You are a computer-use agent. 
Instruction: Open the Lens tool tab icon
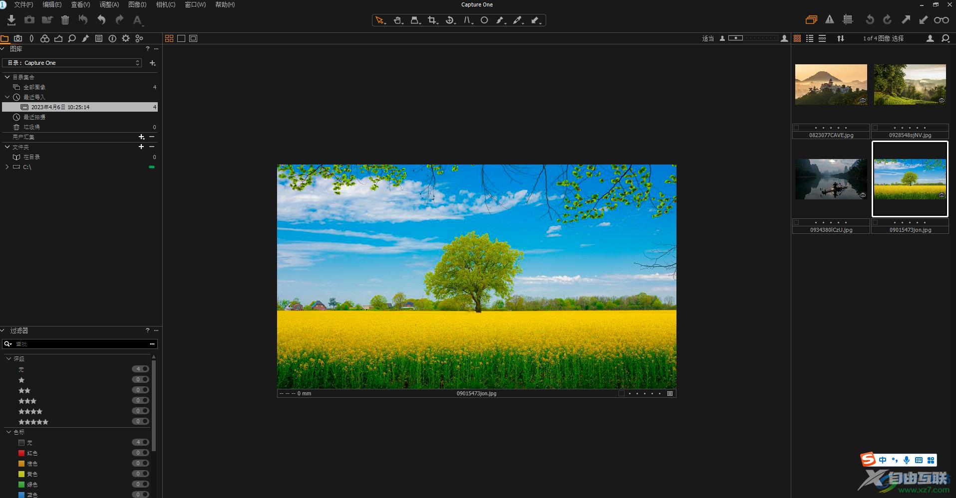(x=31, y=38)
